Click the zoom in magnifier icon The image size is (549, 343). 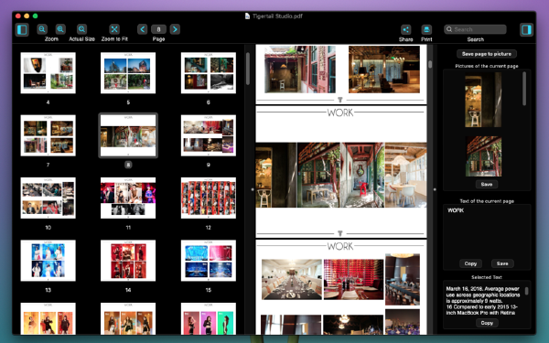click(60, 29)
